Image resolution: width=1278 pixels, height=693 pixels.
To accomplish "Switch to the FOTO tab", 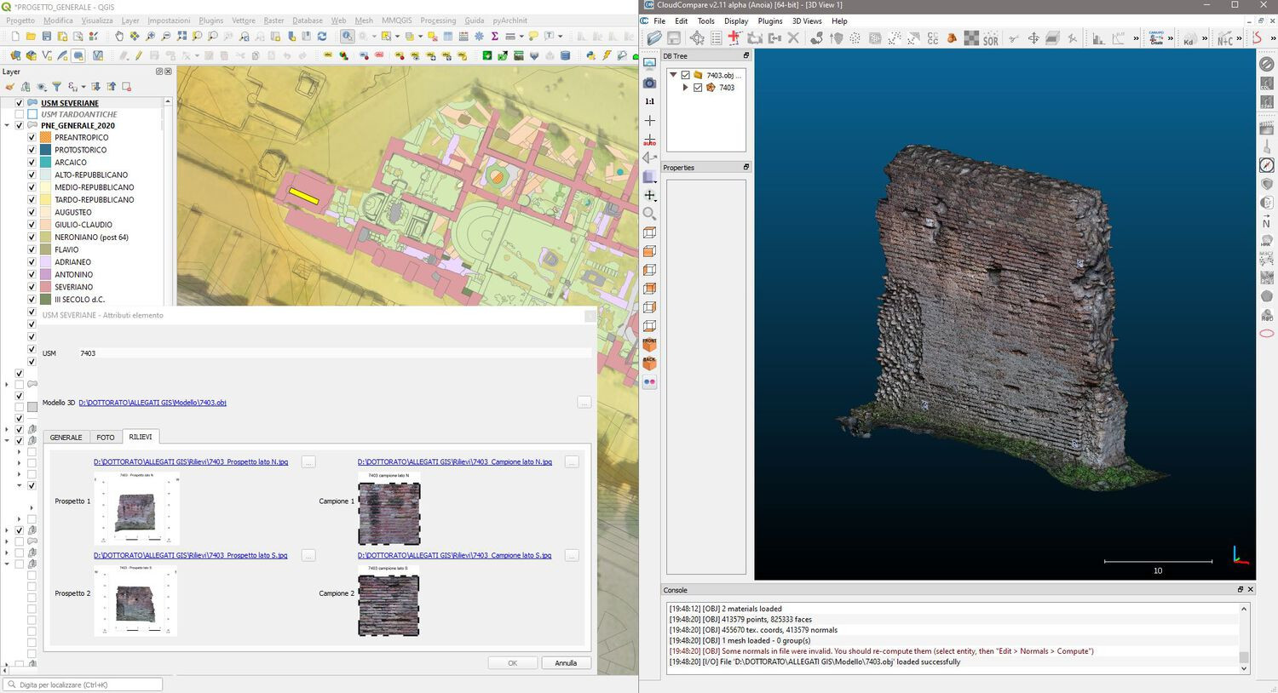I will coord(105,438).
